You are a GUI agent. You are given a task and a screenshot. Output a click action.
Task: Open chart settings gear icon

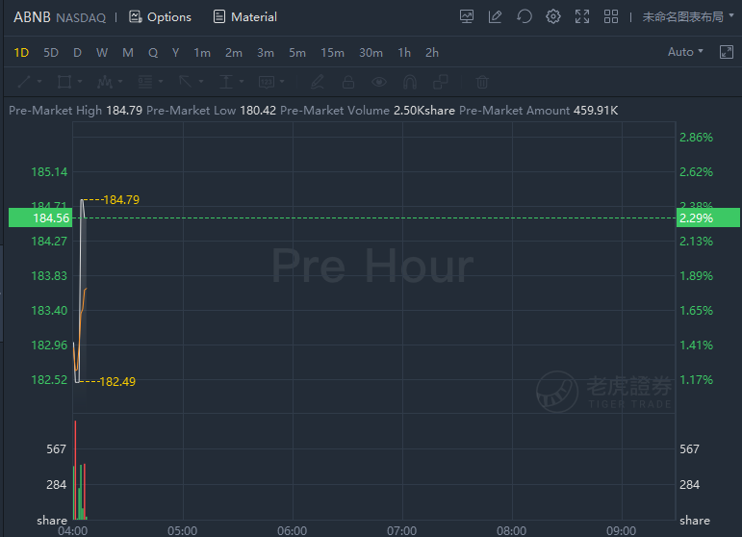point(553,16)
